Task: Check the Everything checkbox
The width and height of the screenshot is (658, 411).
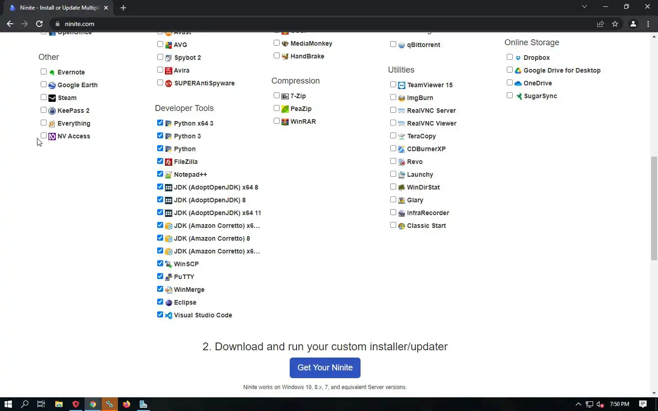Action: 43,123
